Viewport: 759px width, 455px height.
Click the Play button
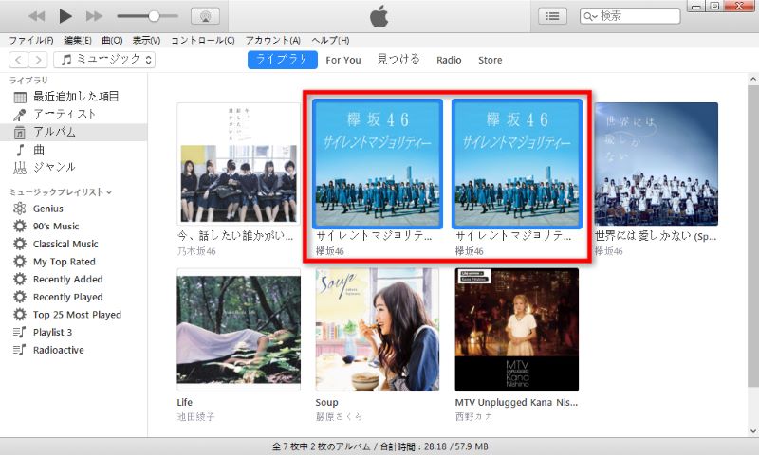(x=65, y=16)
